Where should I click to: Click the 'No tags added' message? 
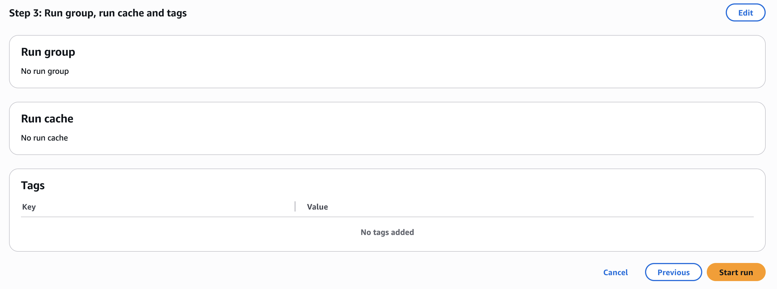click(387, 232)
